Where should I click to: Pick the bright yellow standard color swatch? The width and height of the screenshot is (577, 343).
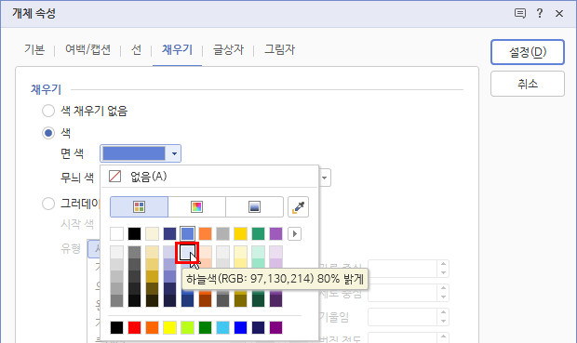click(x=169, y=327)
